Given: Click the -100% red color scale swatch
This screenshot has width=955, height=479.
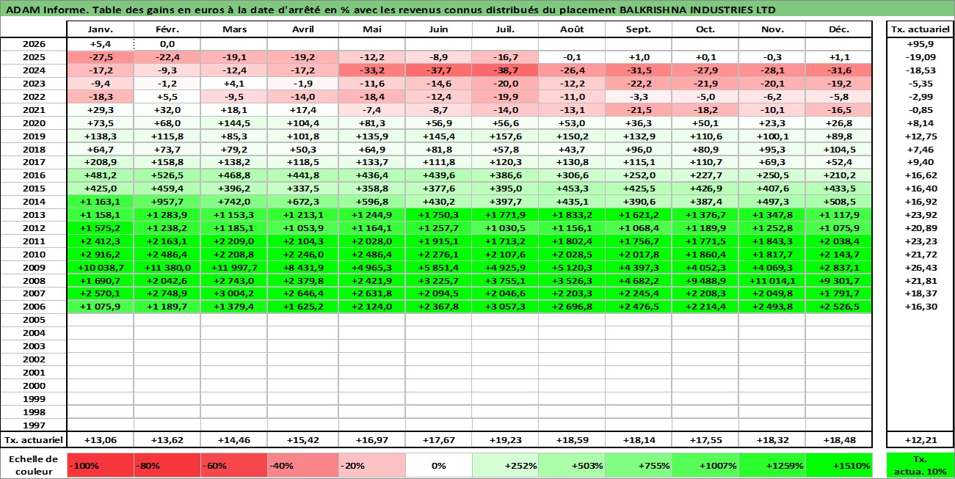Looking at the screenshot, I should click(x=100, y=465).
